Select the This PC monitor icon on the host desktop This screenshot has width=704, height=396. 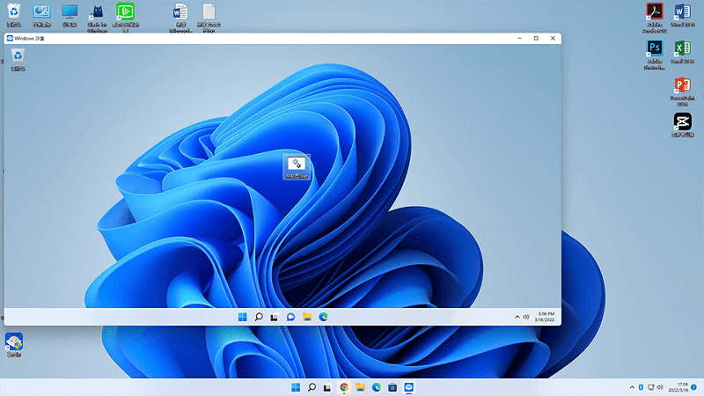click(70, 15)
